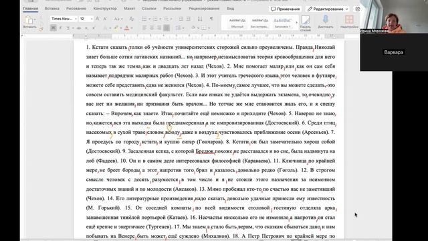The width and height of the screenshot is (428, 241).
Task: Switch to the Рецензирование tab
Action: click(204, 9)
